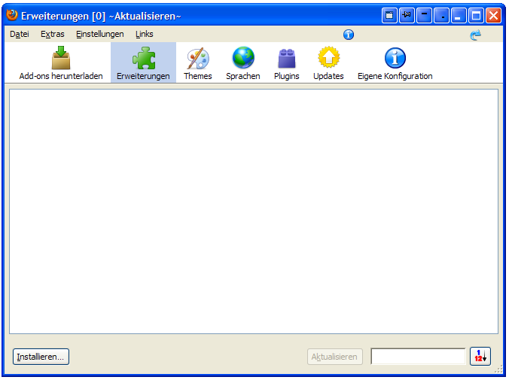Click the Aktualisieren button
The image size is (509, 380).
pyautogui.click(x=334, y=357)
